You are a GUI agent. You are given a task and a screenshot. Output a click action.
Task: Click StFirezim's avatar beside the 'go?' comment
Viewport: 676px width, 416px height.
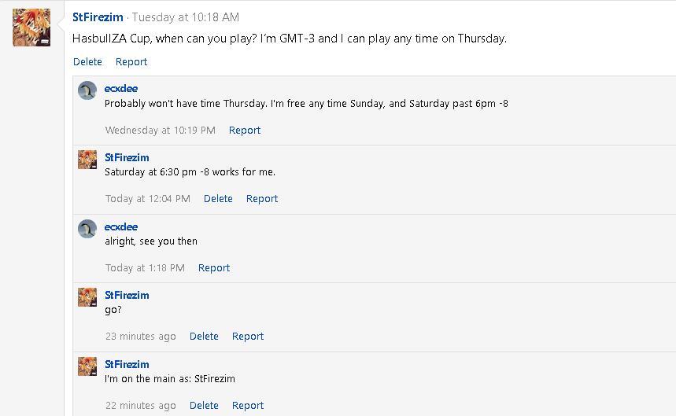tap(87, 297)
